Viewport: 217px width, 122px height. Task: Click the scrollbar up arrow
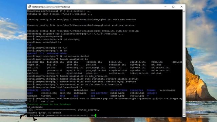[x=184, y=11]
